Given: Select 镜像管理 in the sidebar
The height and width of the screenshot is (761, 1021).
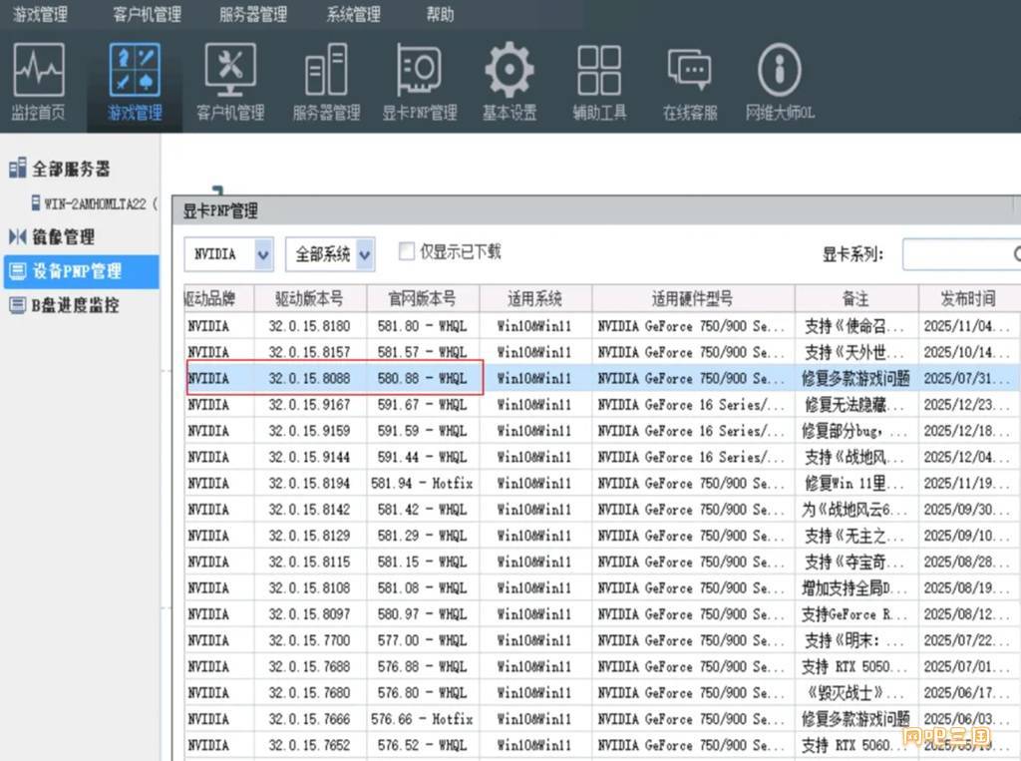Looking at the screenshot, I should tap(64, 237).
